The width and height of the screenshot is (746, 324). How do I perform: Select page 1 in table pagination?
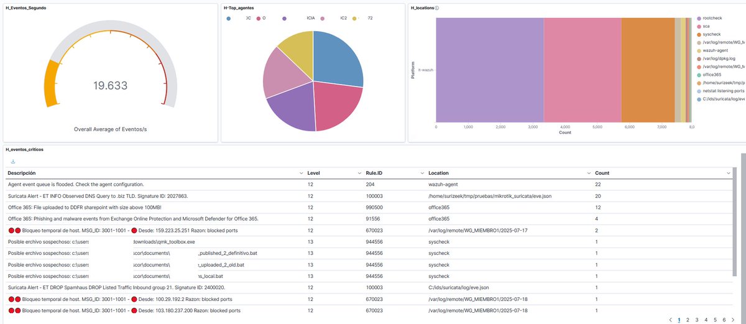pyautogui.click(x=679, y=320)
